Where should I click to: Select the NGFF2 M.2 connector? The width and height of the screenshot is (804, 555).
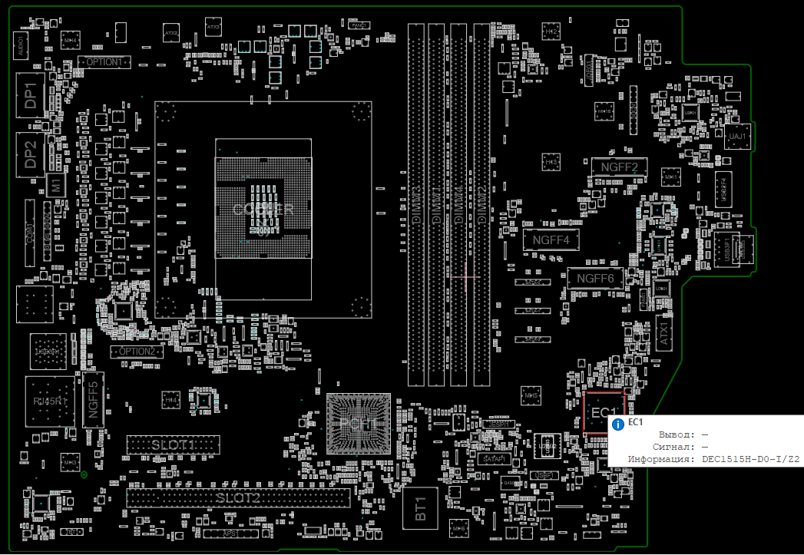[x=619, y=167]
